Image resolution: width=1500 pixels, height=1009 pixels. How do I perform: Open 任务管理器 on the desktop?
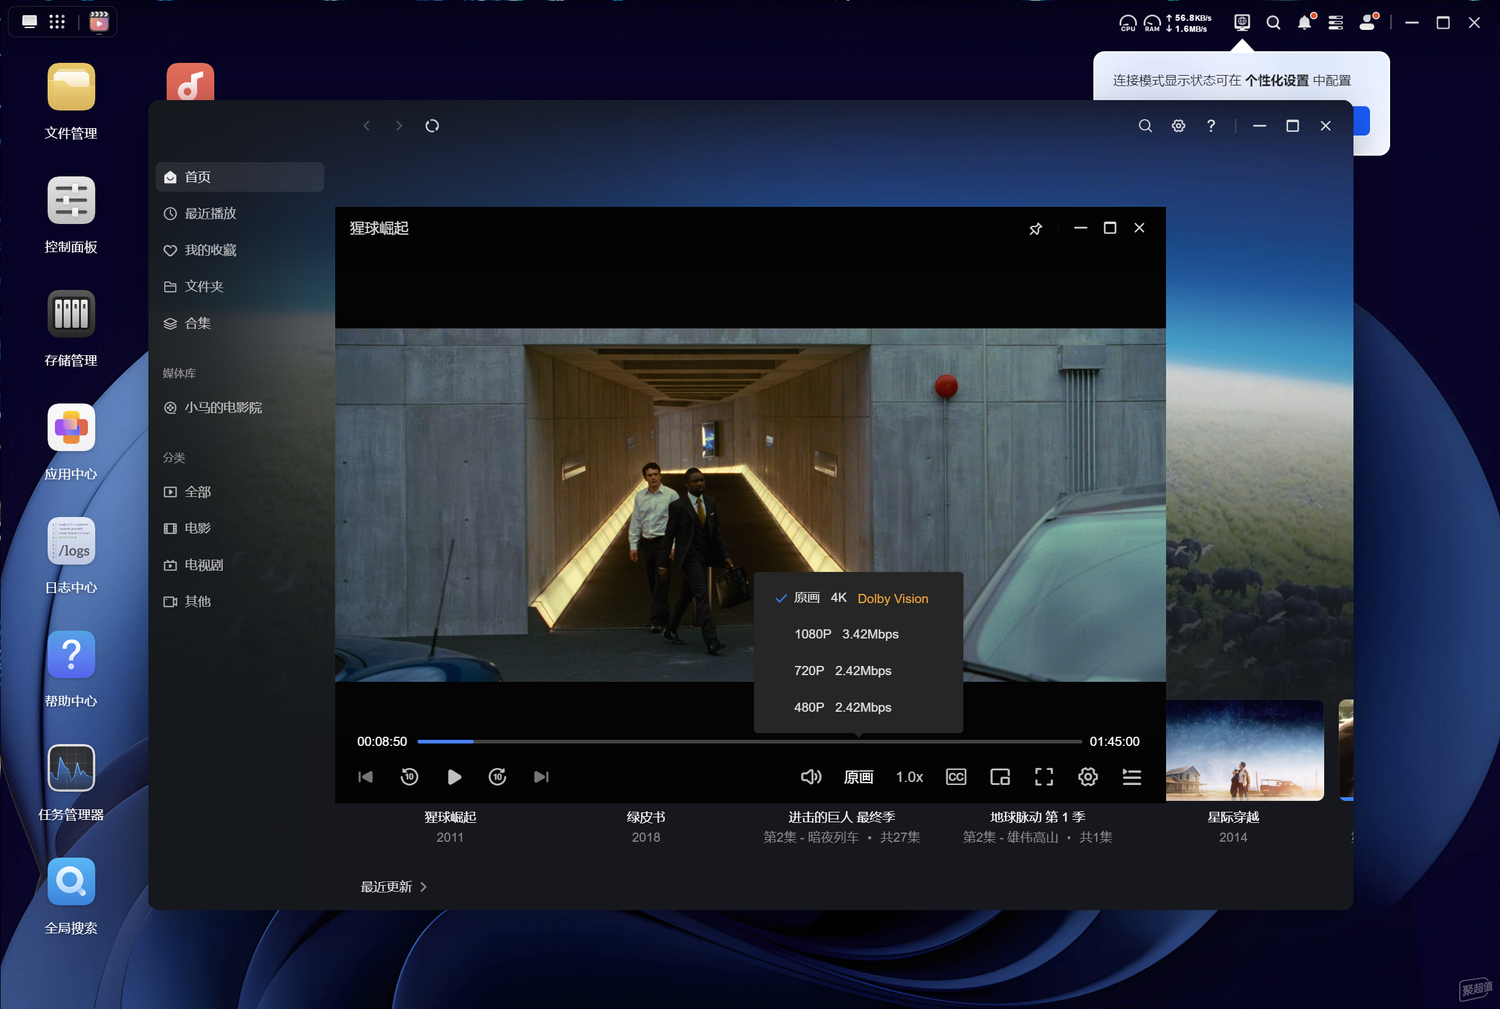click(71, 783)
